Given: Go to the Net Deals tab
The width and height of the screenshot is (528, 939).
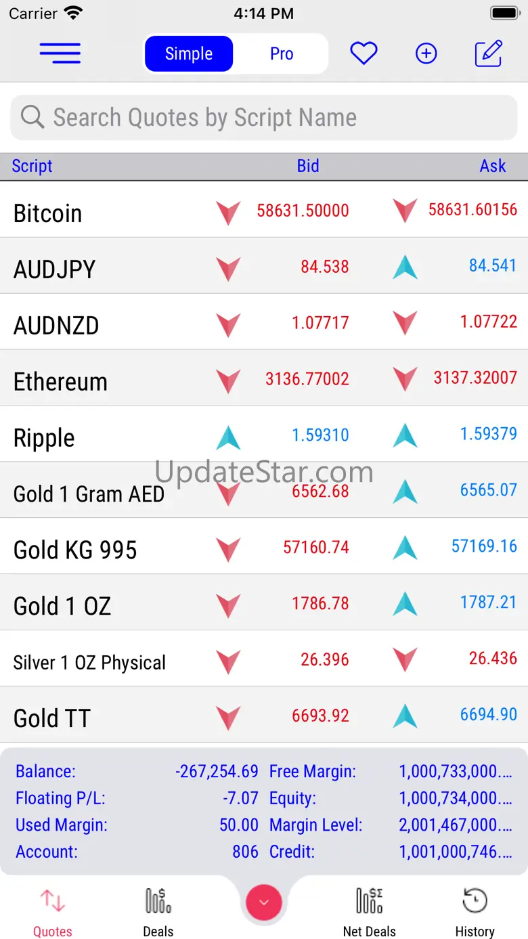Looking at the screenshot, I should tap(369, 911).
